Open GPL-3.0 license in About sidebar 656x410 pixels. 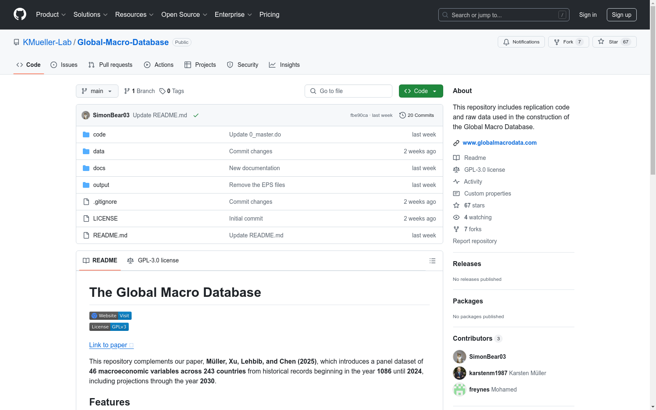tap(479, 170)
